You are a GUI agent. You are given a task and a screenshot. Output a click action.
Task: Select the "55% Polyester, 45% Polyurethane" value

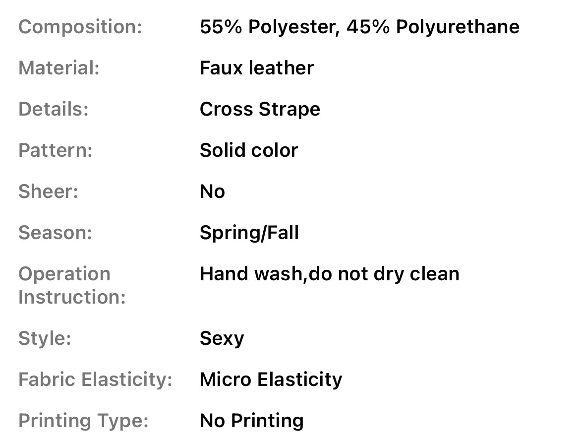(359, 27)
